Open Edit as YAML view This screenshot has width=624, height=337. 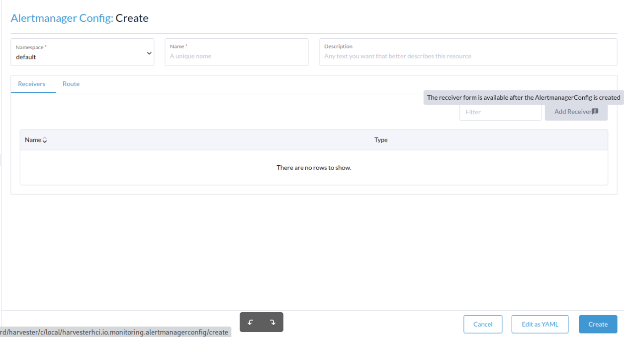[540, 324]
